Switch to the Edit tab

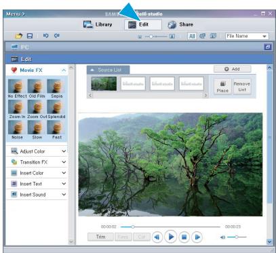(143, 24)
